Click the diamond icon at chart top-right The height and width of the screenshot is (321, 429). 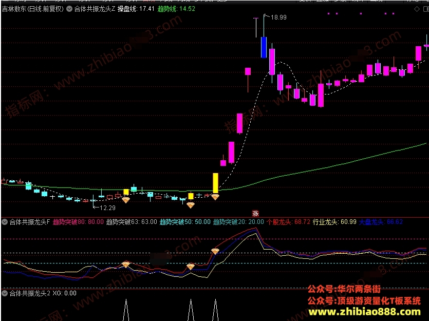[417, 9]
